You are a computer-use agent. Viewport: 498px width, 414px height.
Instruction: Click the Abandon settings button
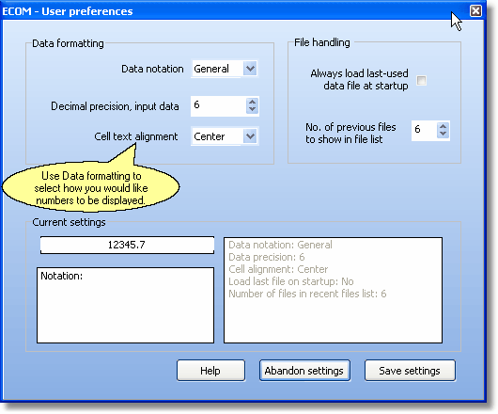coord(304,371)
